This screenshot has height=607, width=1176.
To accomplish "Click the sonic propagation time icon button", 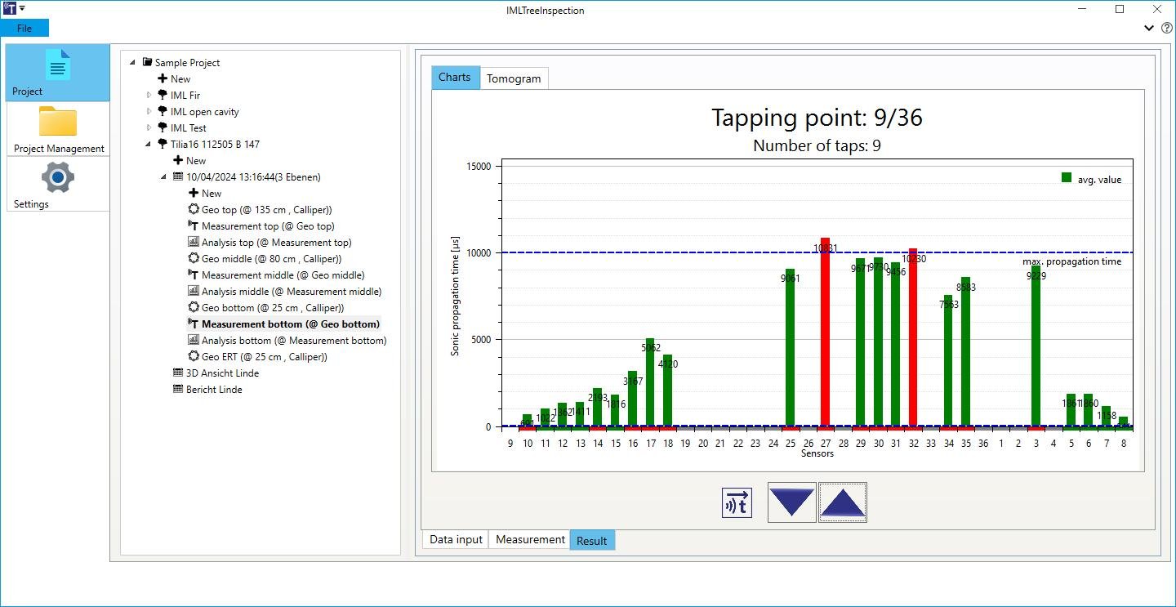I will (737, 503).
